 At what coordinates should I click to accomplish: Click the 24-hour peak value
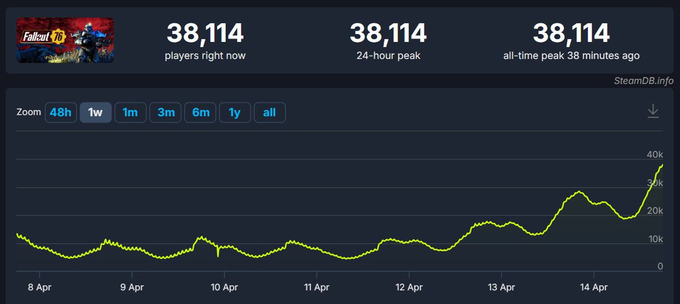click(x=388, y=34)
